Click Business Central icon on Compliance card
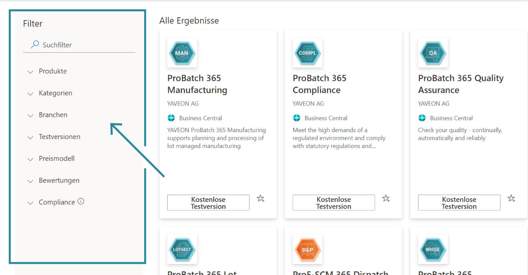Image resolution: width=528 pixels, height=275 pixels. [x=297, y=118]
